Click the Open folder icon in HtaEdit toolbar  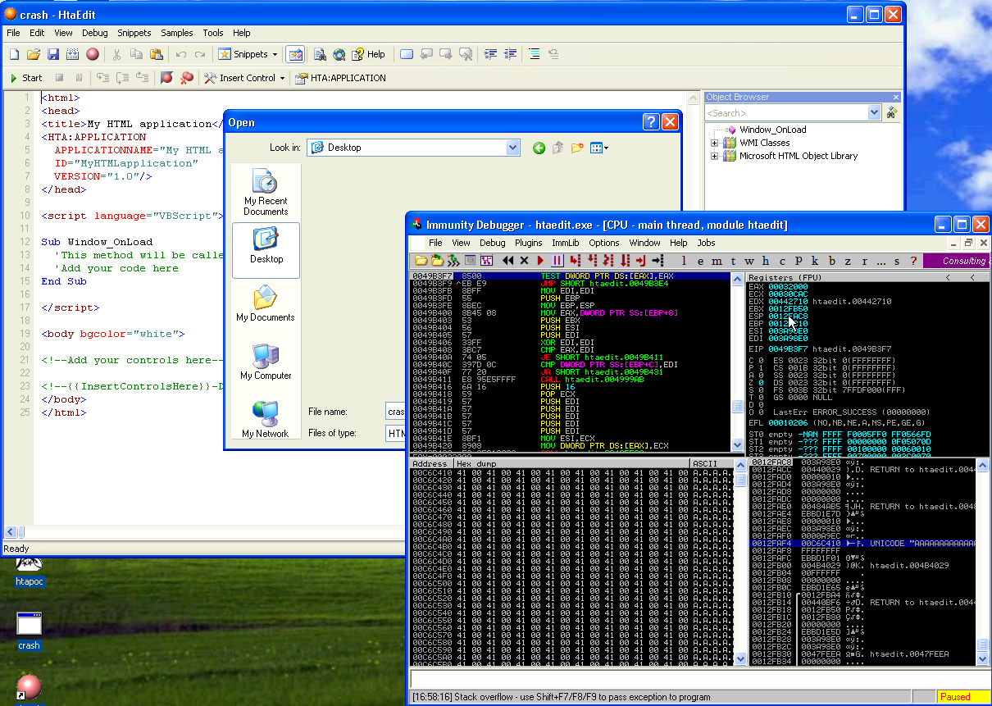coord(34,54)
